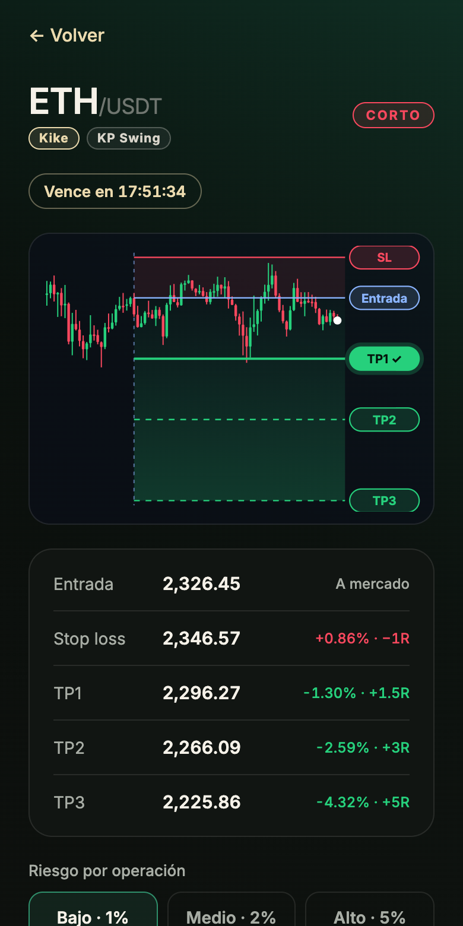This screenshot has width=463, height=926.
Task: Click the A mercado label
Action: (373, 584)
